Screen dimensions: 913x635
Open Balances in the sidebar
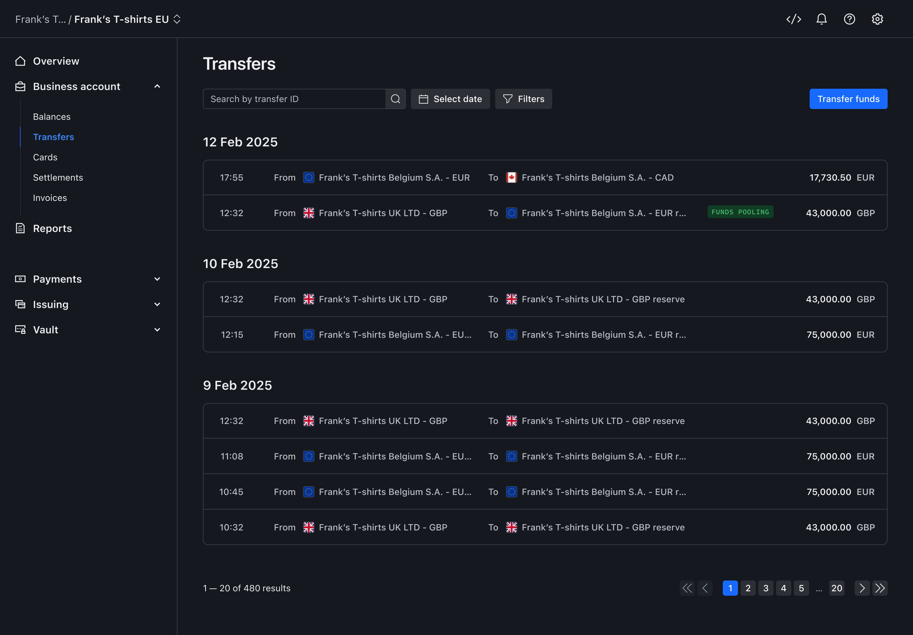52,117
